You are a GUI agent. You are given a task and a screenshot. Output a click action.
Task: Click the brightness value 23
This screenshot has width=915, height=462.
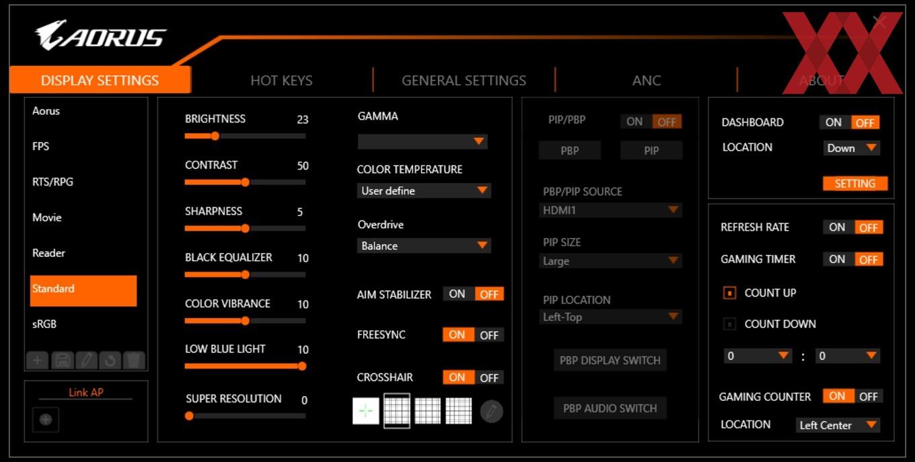pos(303,120)
